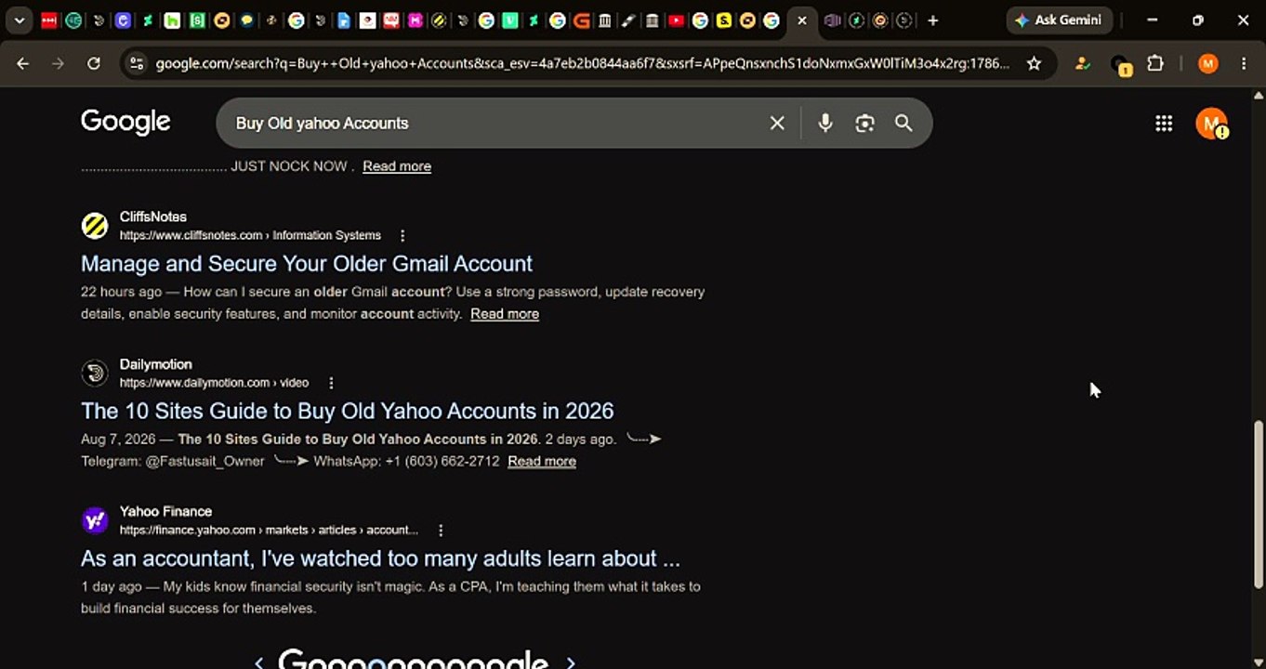Click the 'Yahoo Finance' site name
Screen dimensions: 1266x669
click(165, 511)
